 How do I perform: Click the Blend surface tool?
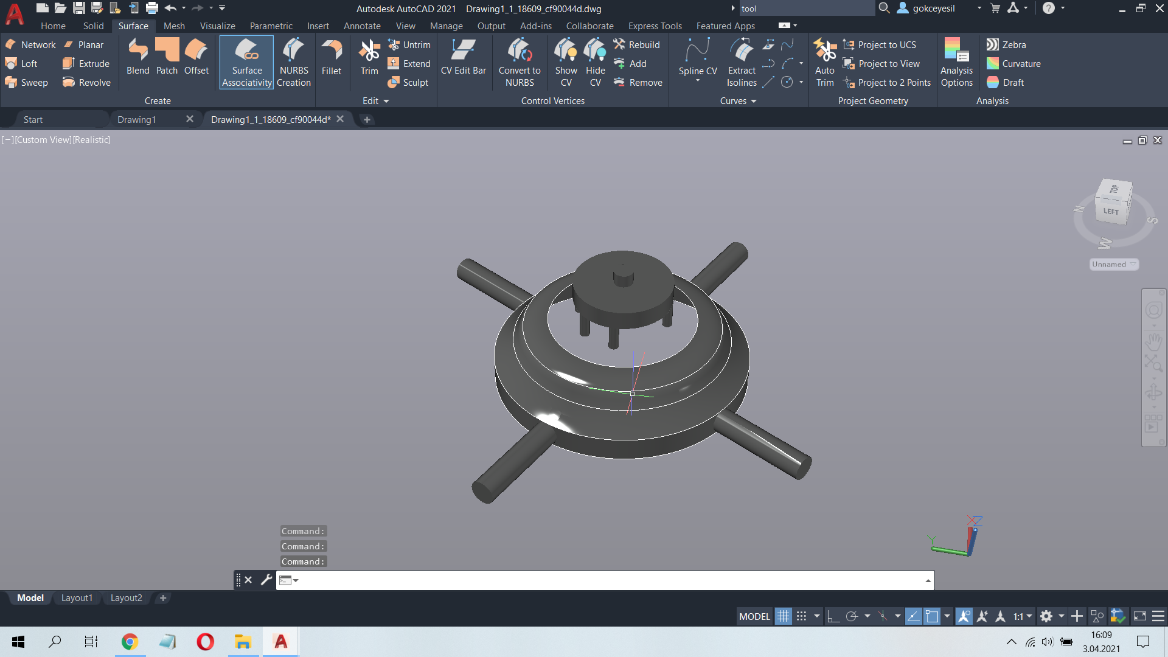pos(138,57)
